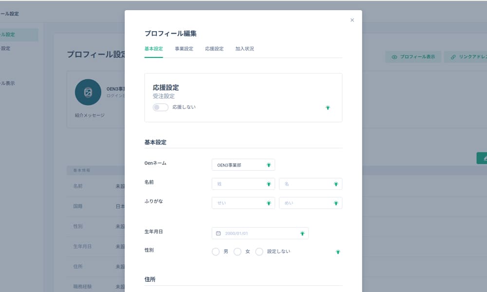
Task: Choose the 設定しない gender option
Action: pyautogui.click(x=259, y=252)
